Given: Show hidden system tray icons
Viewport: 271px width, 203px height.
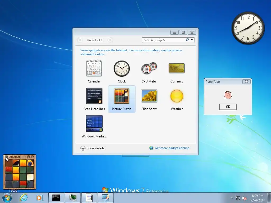Looking at the screenshot, I should (x=231, y=198).
